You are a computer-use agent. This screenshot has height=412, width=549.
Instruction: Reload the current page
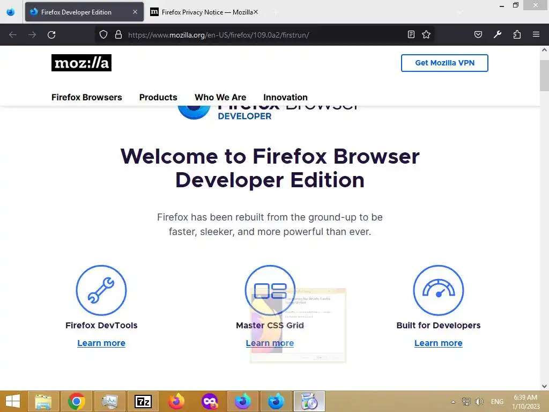pos(51,35)
